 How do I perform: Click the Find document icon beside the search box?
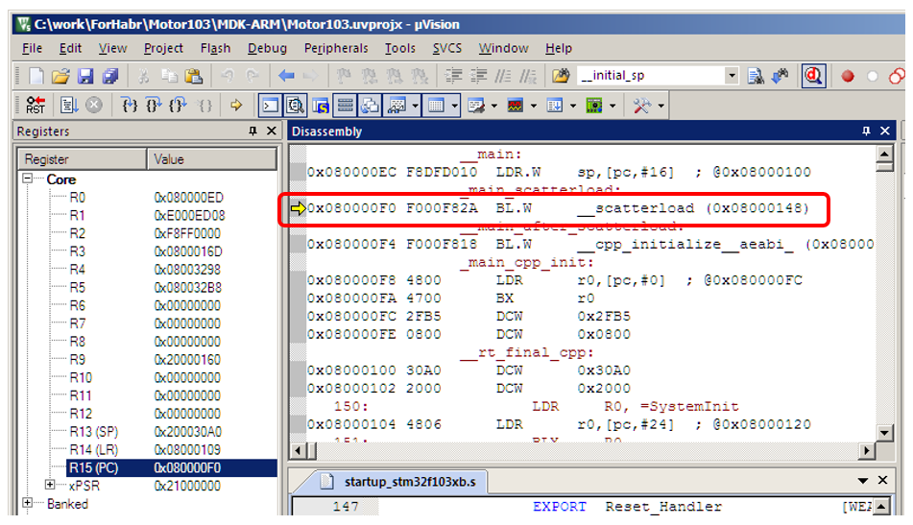pyautogui.click(x=756, y=76)
